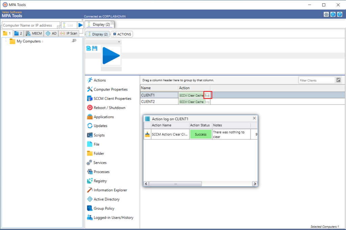Viewport: 346px width, 230px height.
Task: Focus the Filter Clients field
Action: pos(316,80)
